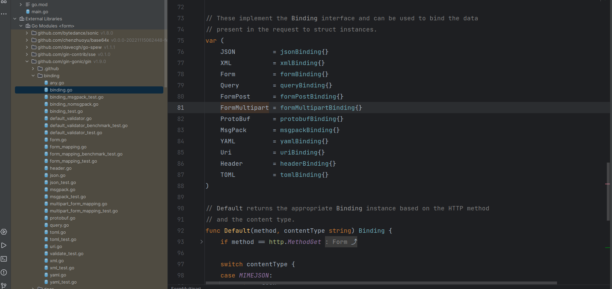Screen dimensions: 612x289
Task: Expand the folded ': Form' code region
Action: pos(341,242)
